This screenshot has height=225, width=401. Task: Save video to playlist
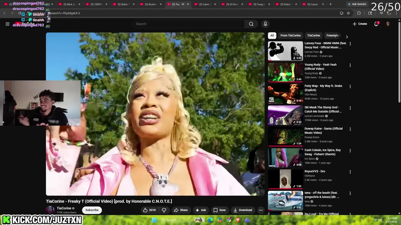point(219,210)
